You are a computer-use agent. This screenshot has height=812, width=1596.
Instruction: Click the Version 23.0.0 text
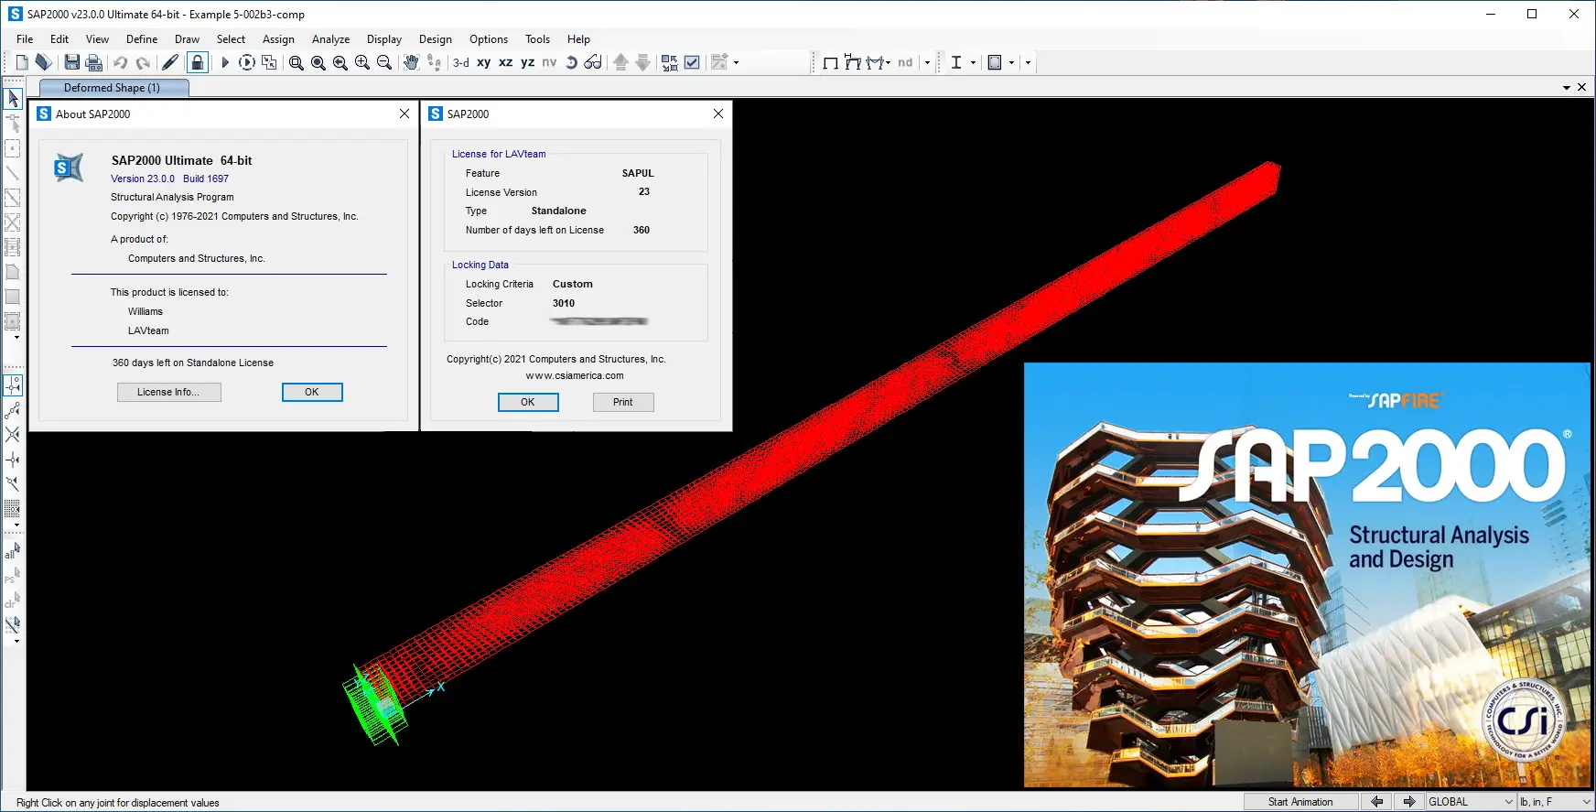(x=143, y=179)
